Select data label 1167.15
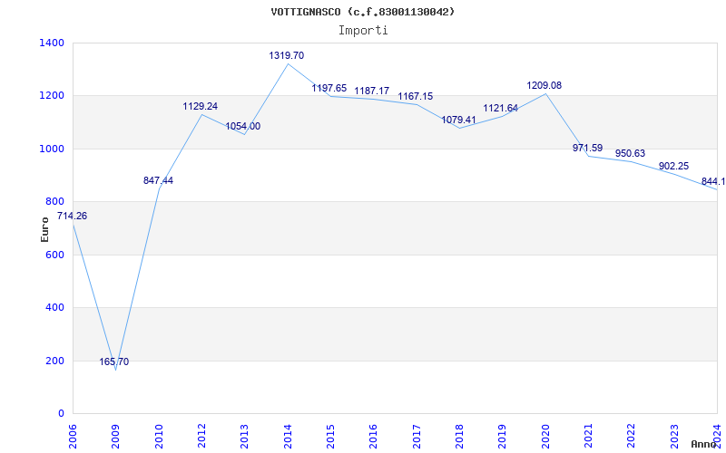The width and height of the screenshot is (726, 453). (416, 96)
